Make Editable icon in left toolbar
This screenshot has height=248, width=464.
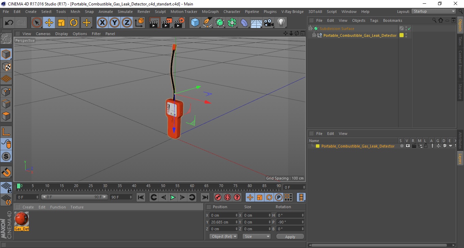6,39
